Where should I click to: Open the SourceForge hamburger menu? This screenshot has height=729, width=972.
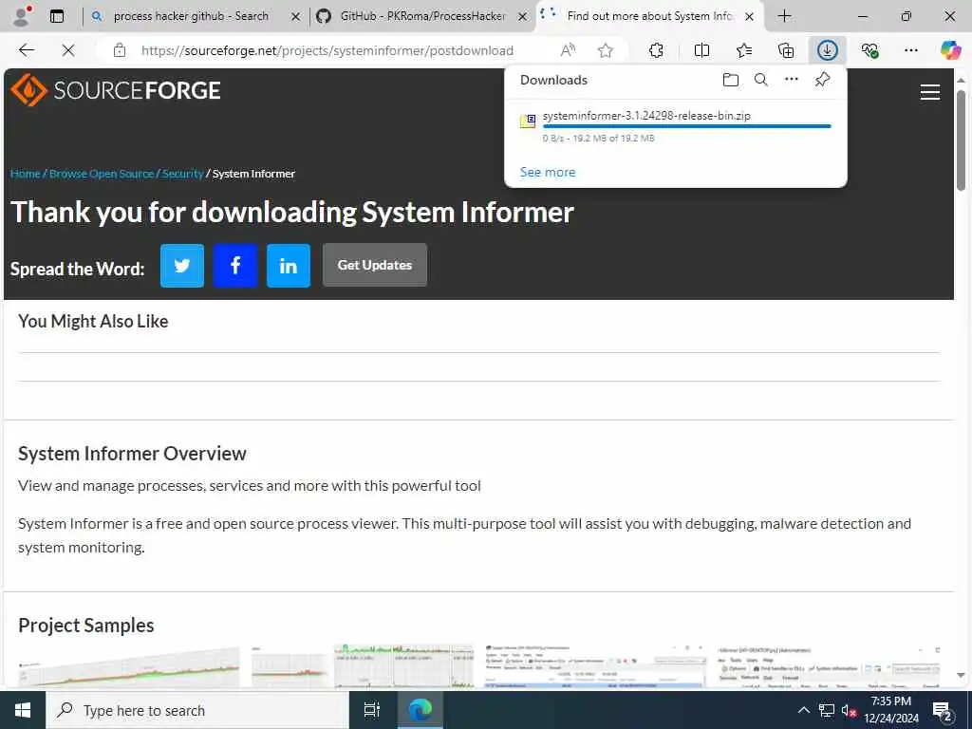point(930,92)
